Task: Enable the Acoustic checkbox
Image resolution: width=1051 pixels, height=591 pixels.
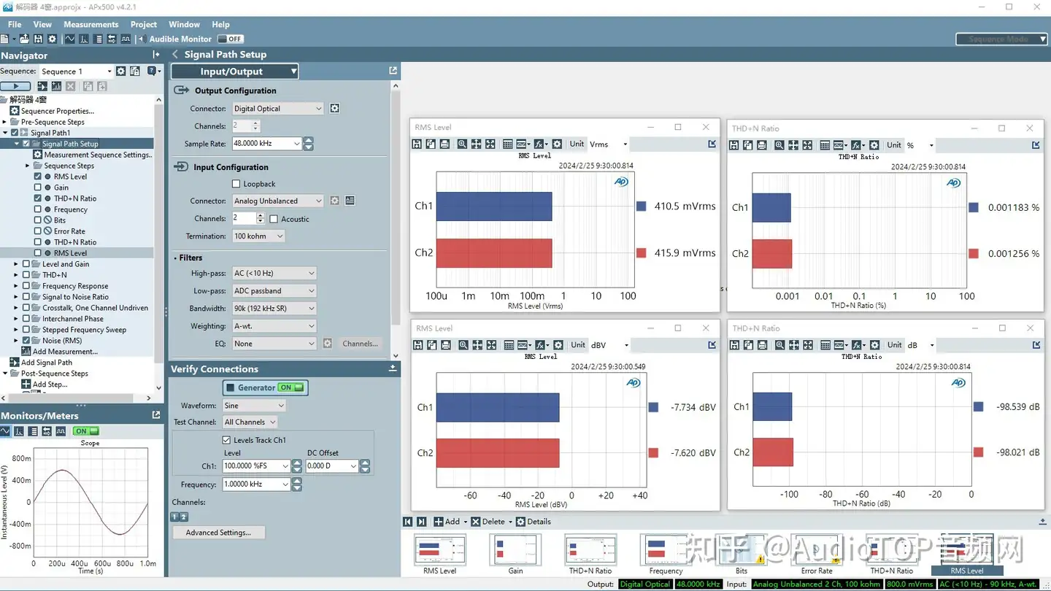Action: [x=274, y=219]
